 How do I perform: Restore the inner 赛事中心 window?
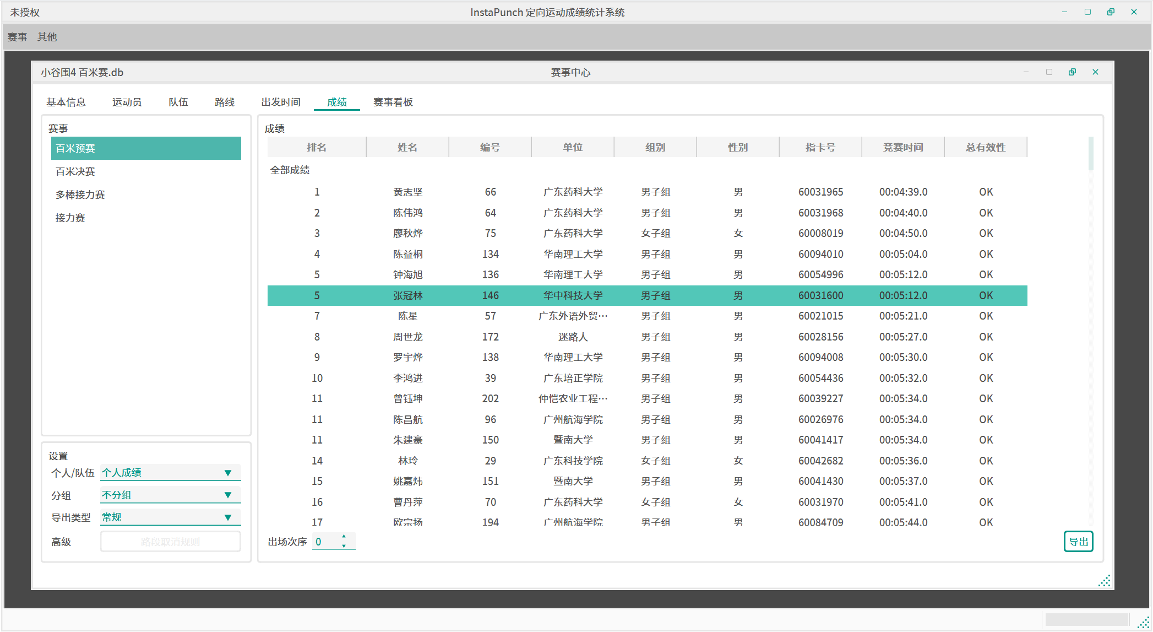coord(1072,72)
